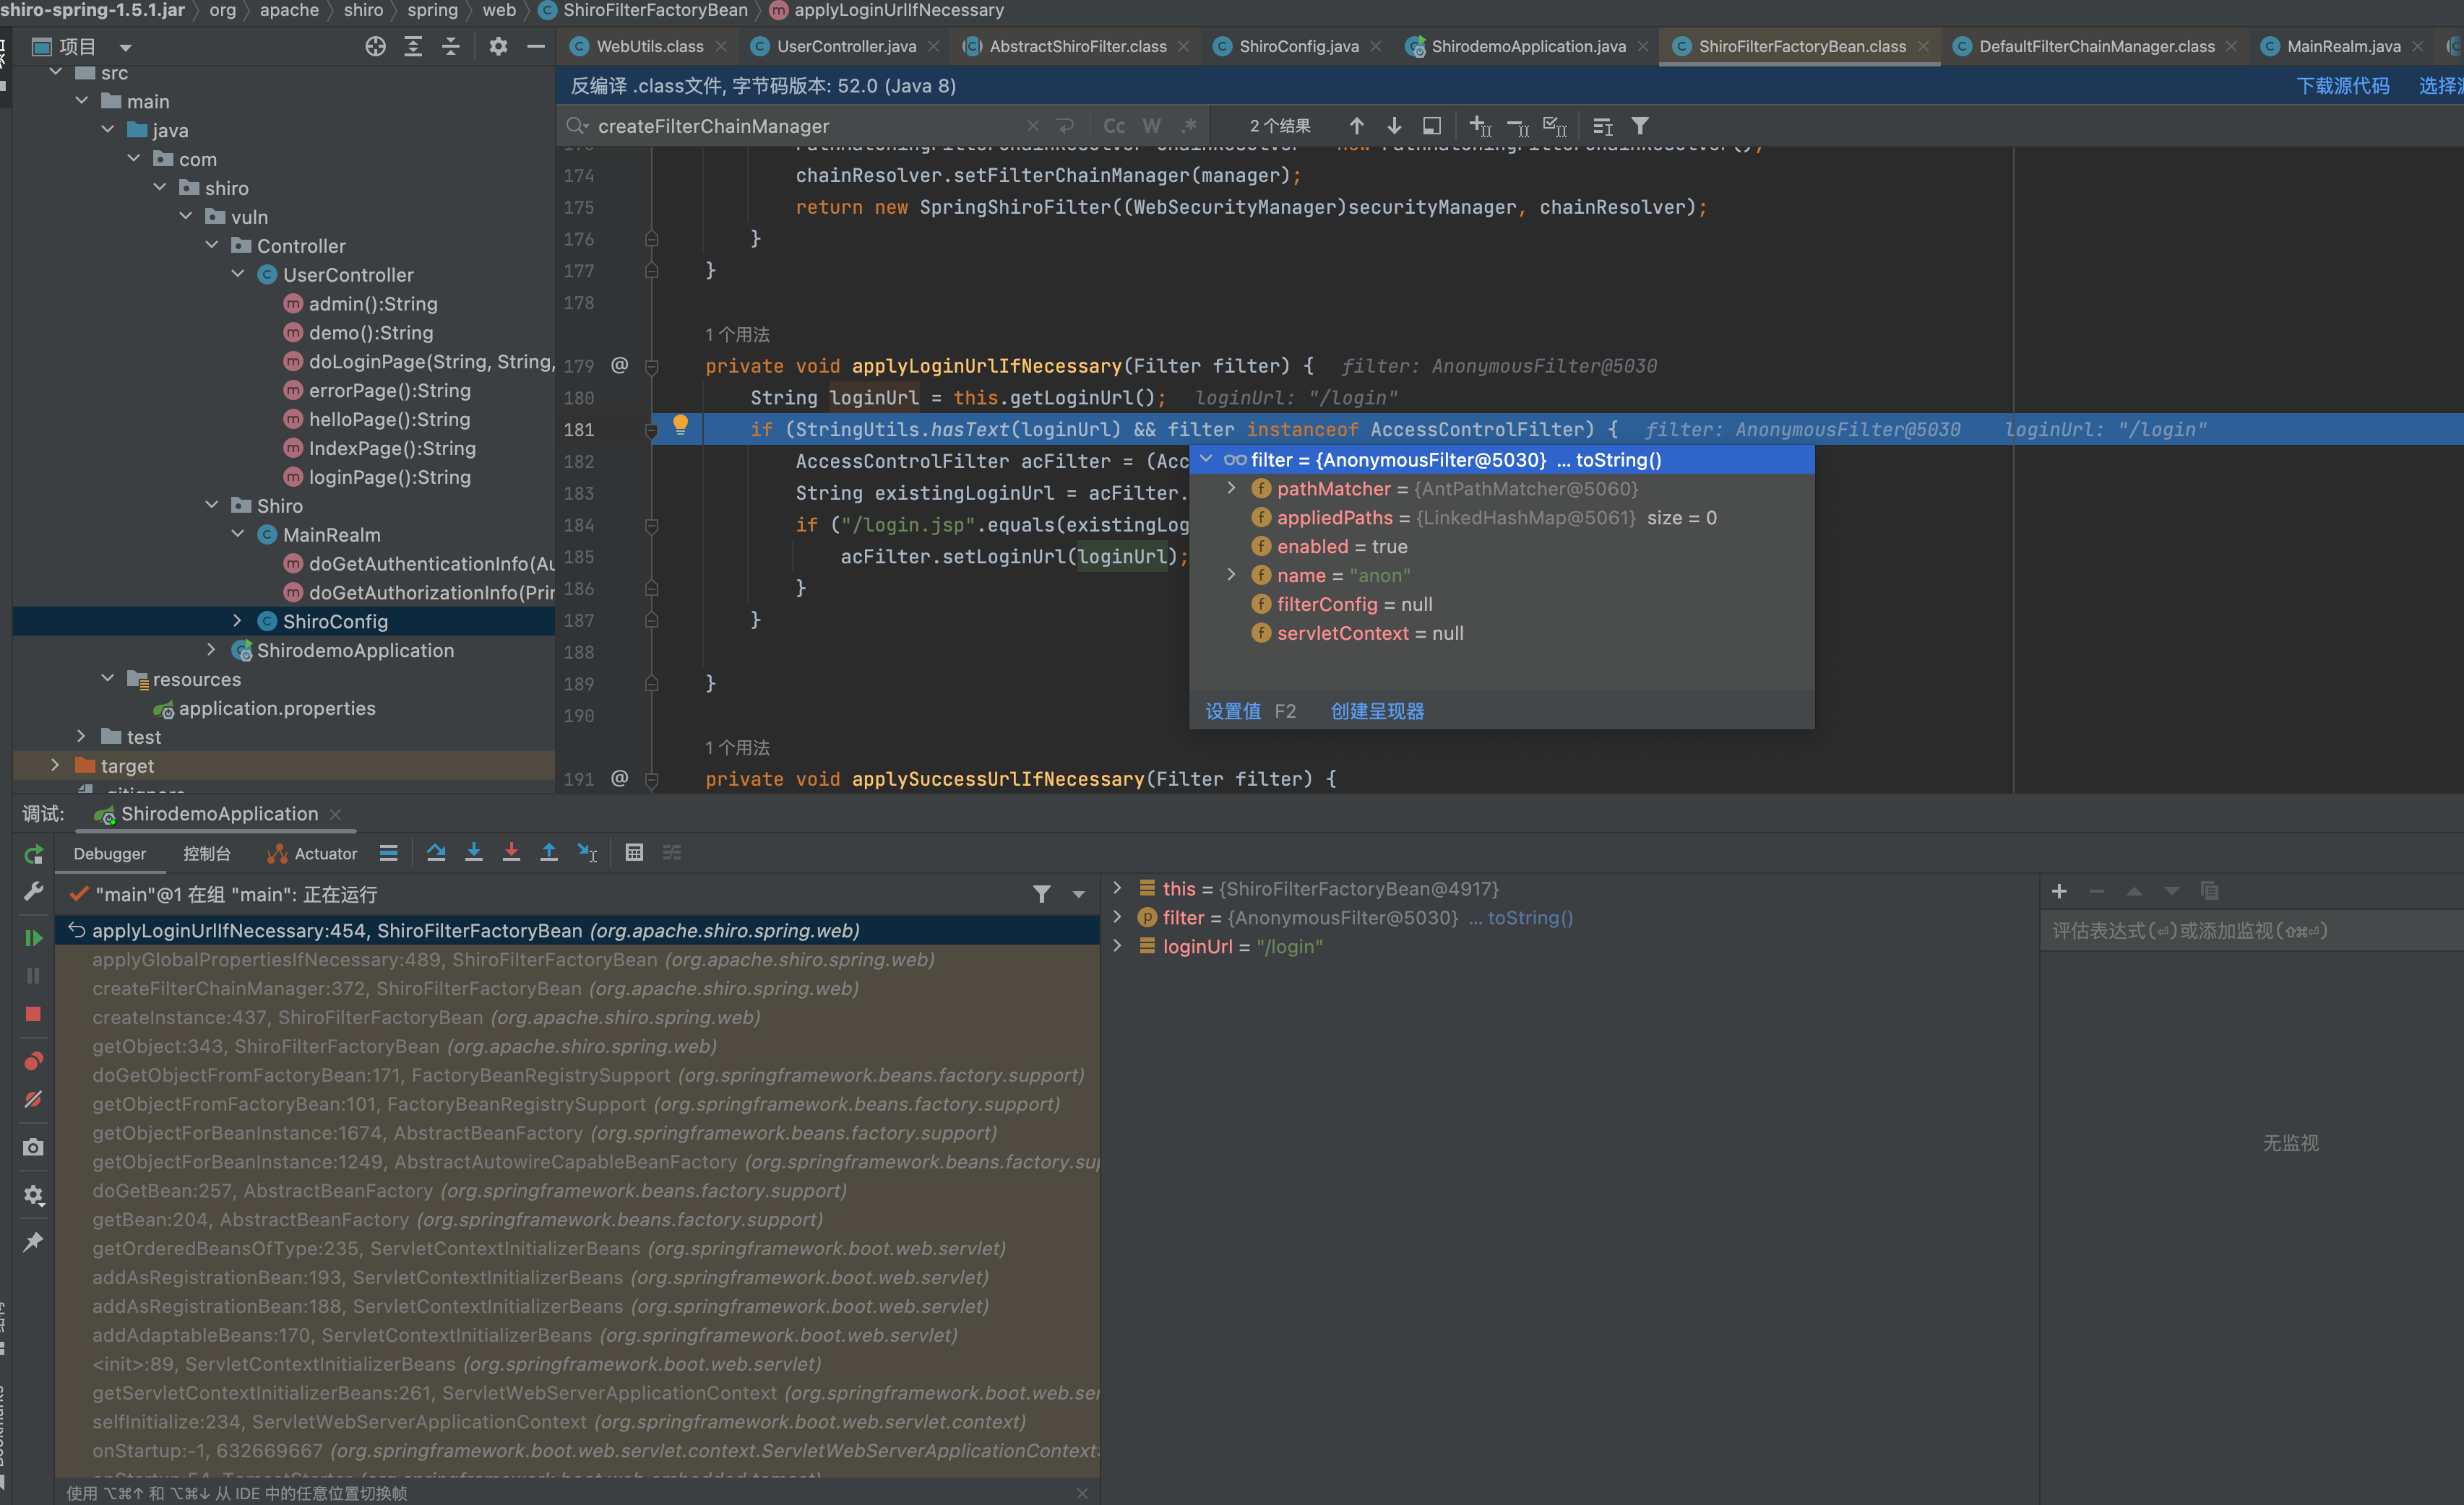Click the intention lightbulb on line 181
The height and width of the screenshot is (1505, 2464).
pyautogui.click(x=680, y=424)
